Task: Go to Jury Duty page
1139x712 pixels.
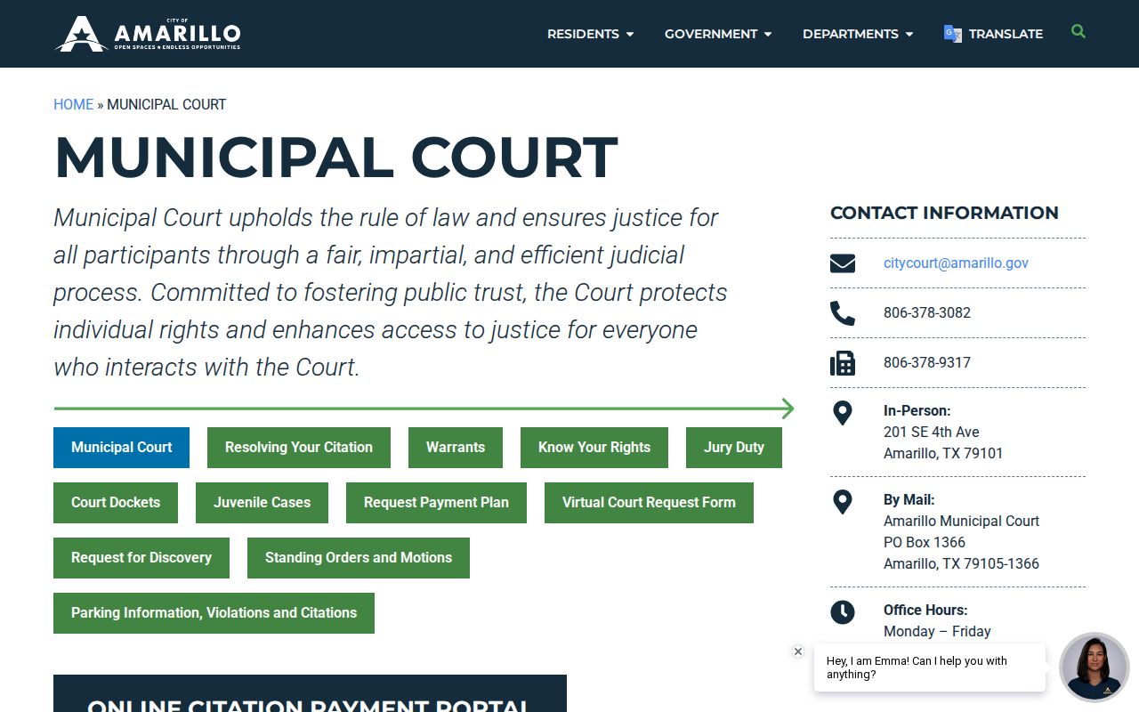Action: click(x=734, y=448)
